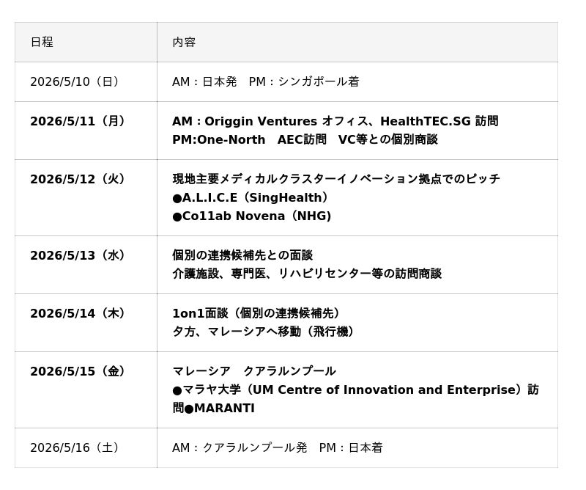This screenshot has width=586, height=490.
Task: Click the One-North AEC訪問 line
Action: point(304,140)
